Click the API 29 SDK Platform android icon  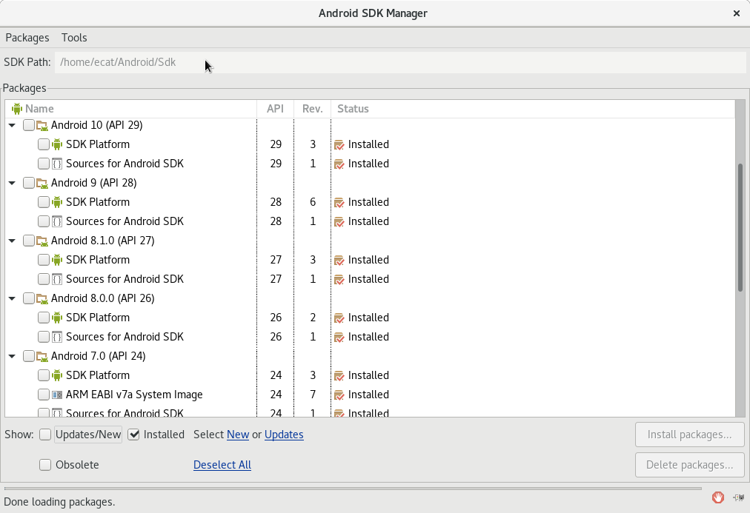click(57, 144)
